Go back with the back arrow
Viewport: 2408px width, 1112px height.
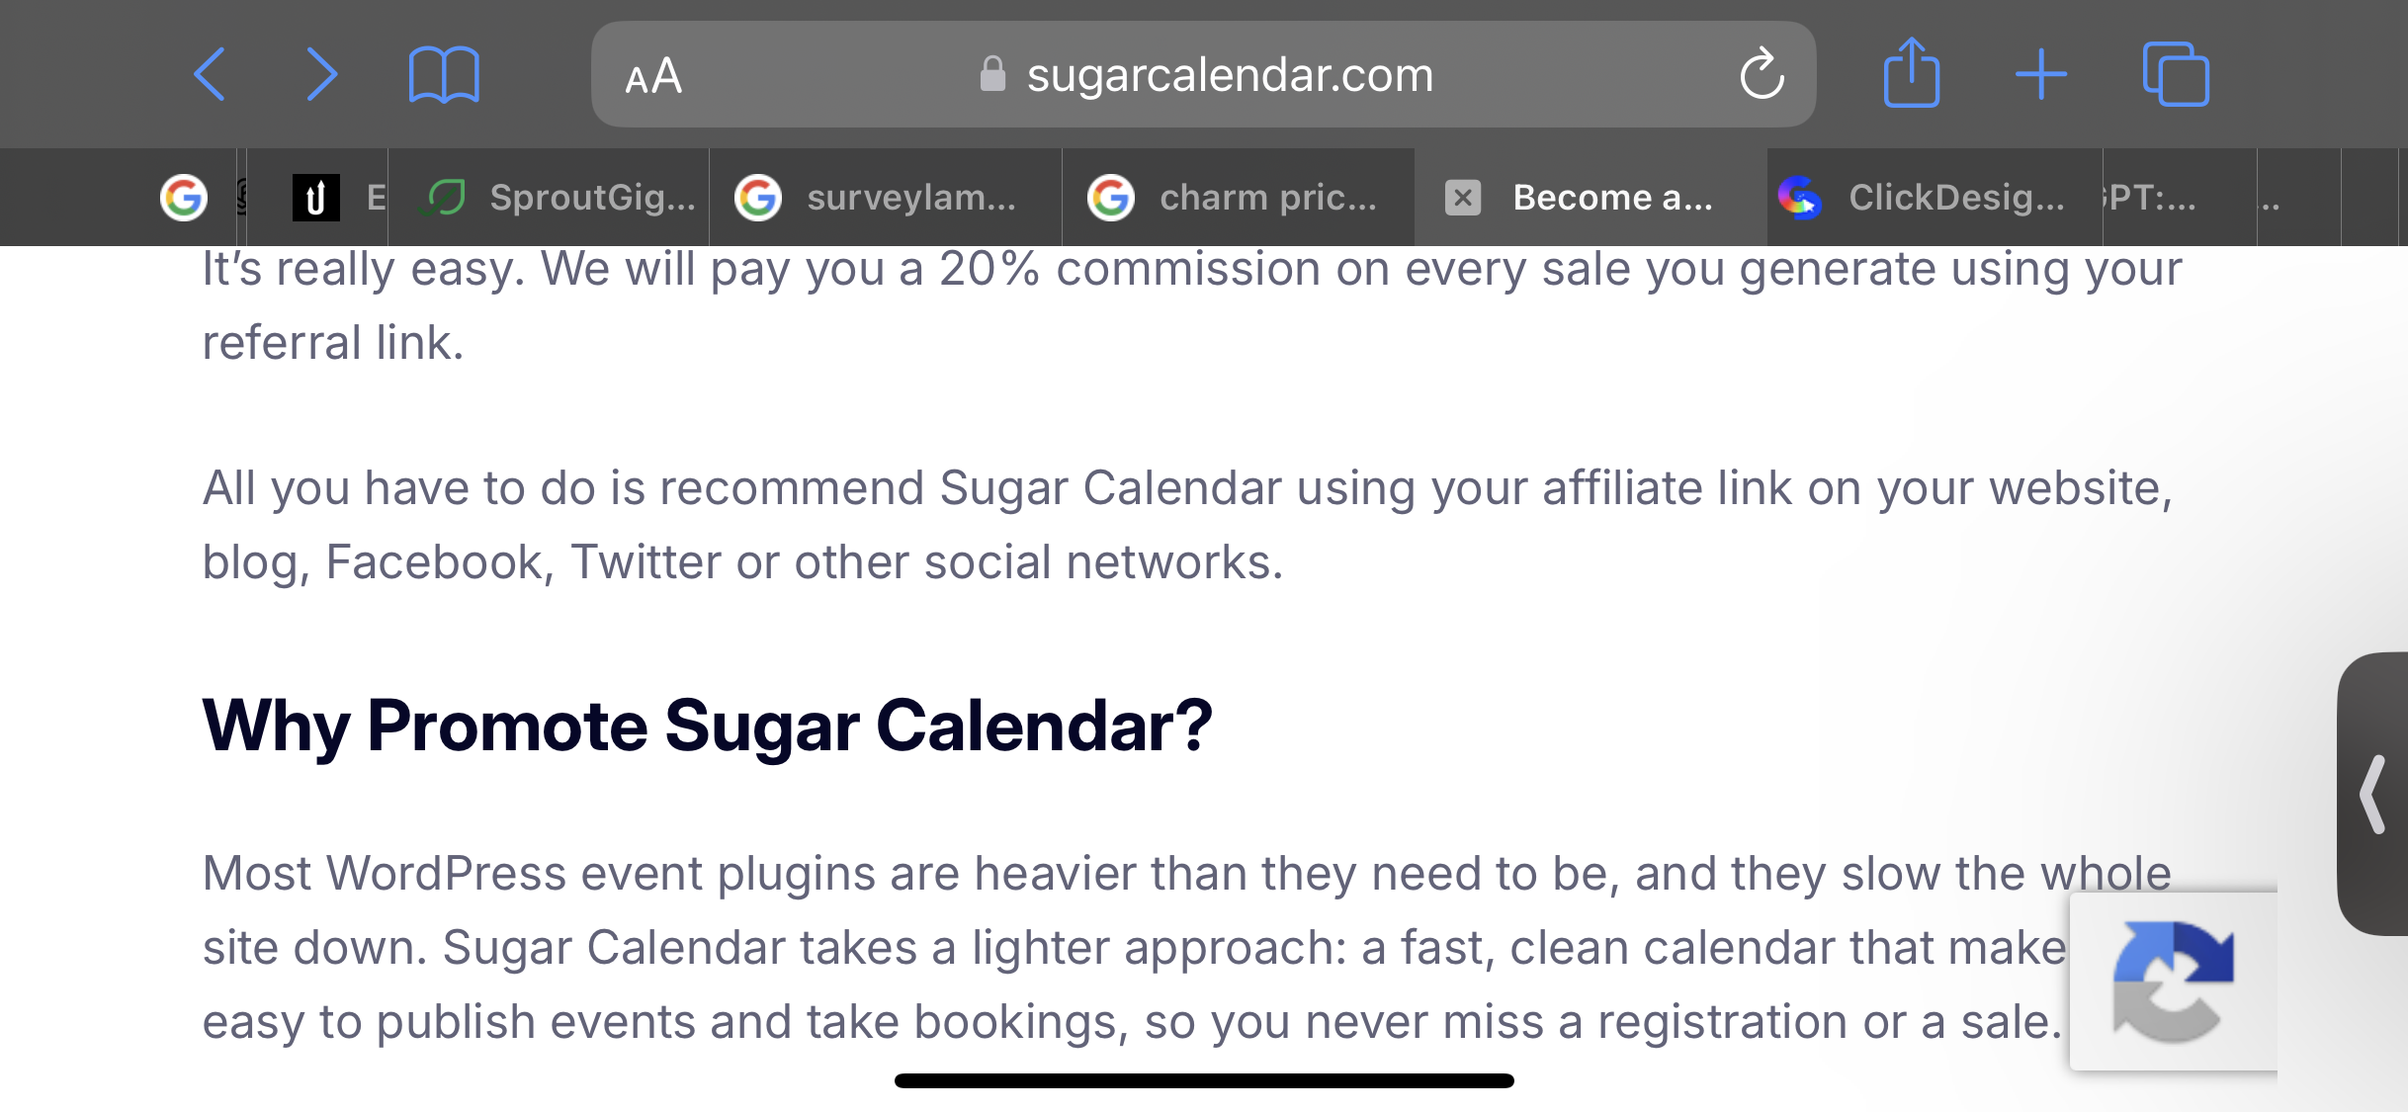[210, 74]
